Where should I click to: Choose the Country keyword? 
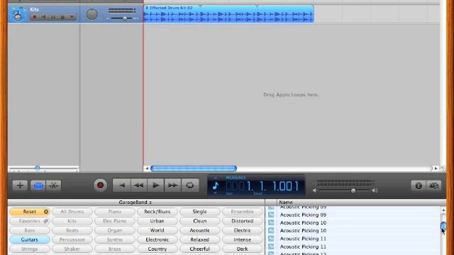click(157, 249)
